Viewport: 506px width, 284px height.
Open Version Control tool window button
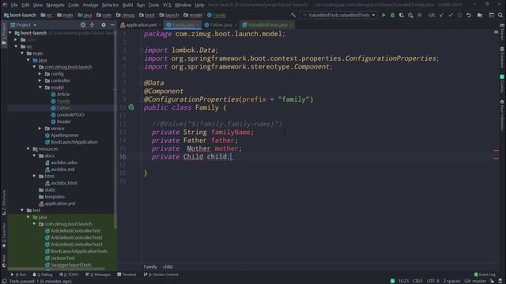pos(161,275)
